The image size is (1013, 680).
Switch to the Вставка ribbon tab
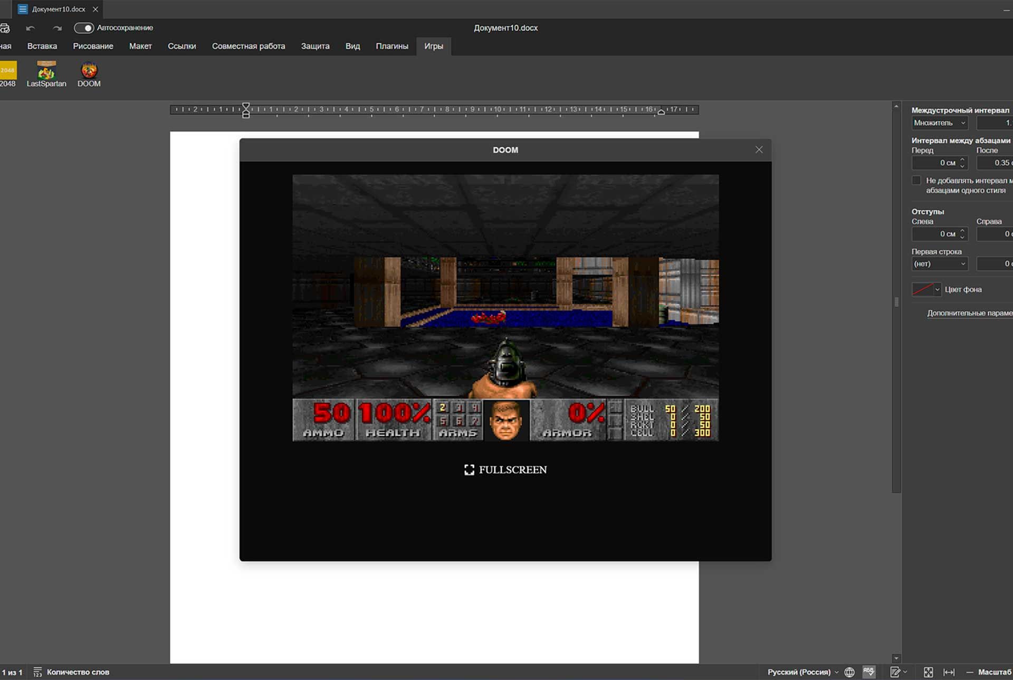click(42, 46)
